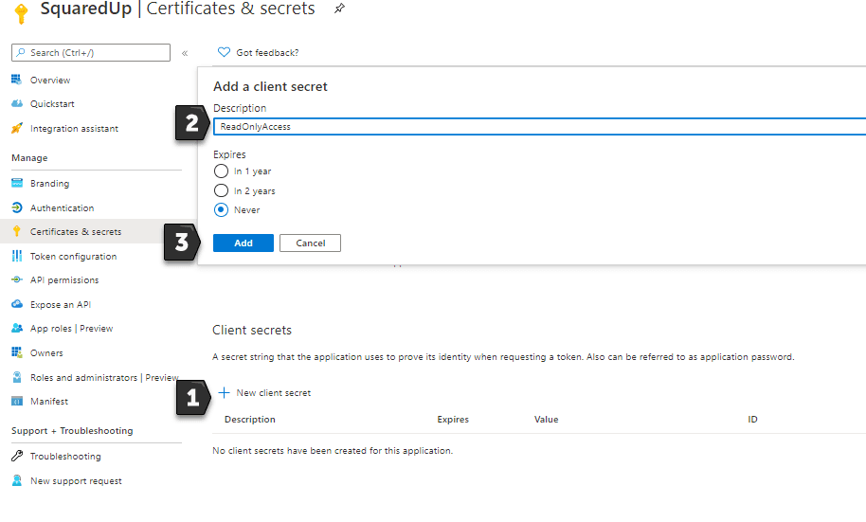Screen dimensions: 866x522
Task: Open API permissions in the sidebar
Action: click(x=64, y=280)
